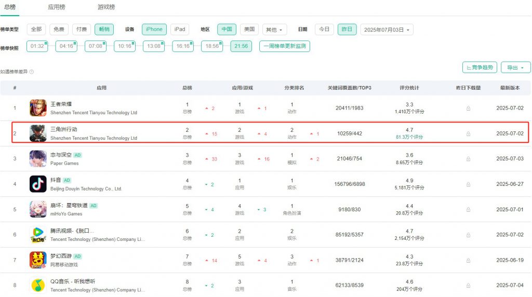Select the 13:08 snapshot
Viewport: 532px width, 297px height.
pyautogui.click(x=154, y=46)
